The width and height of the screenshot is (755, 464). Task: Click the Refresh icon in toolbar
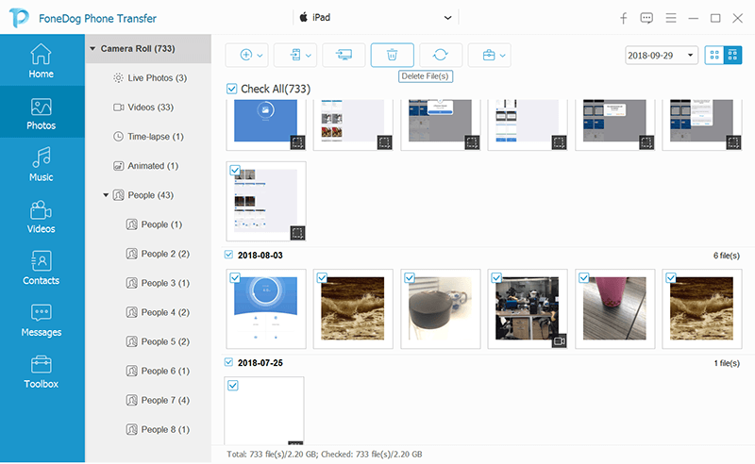(440, 55)
